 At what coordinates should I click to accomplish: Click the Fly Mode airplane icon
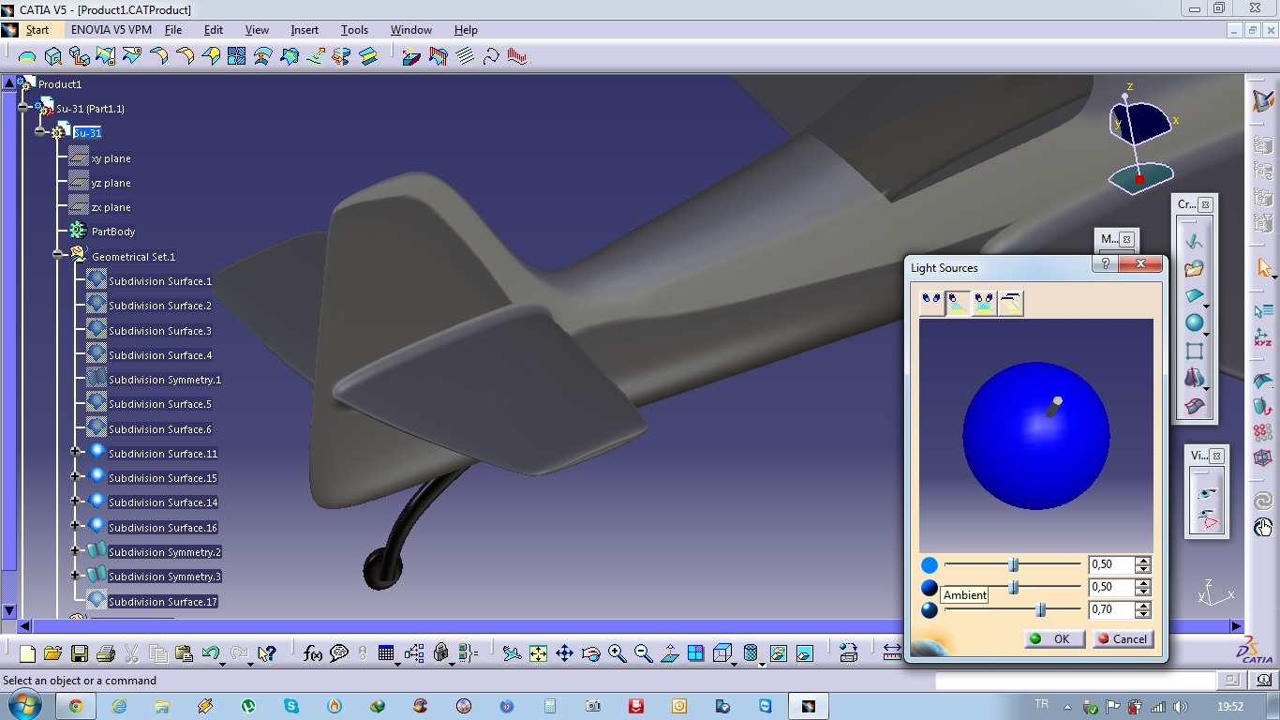[x=512, y=653]
